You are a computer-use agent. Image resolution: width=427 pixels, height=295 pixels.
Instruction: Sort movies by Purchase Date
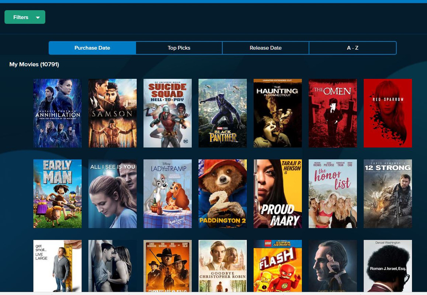[x=92, y=48]
